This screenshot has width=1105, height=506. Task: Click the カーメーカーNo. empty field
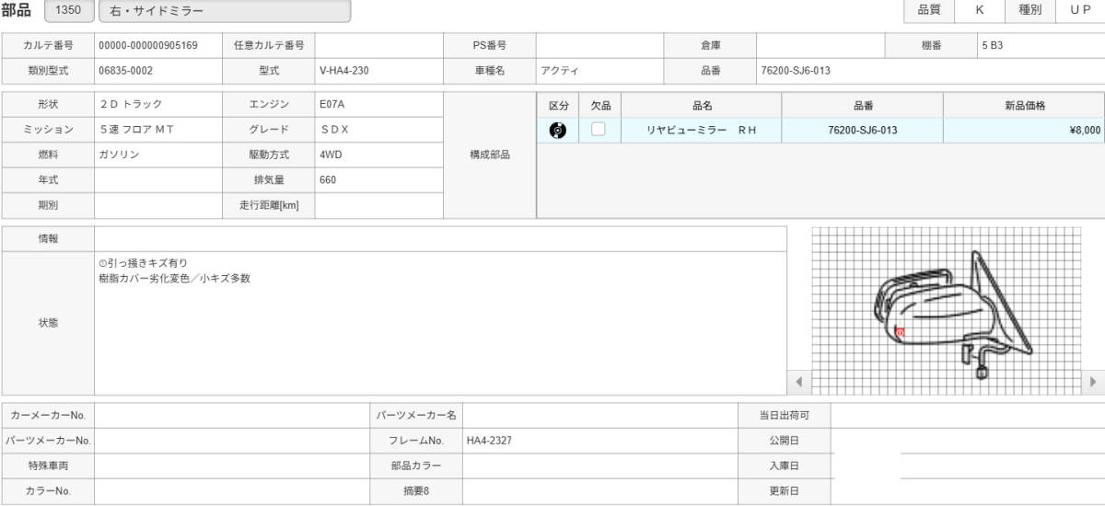point(232,415)
